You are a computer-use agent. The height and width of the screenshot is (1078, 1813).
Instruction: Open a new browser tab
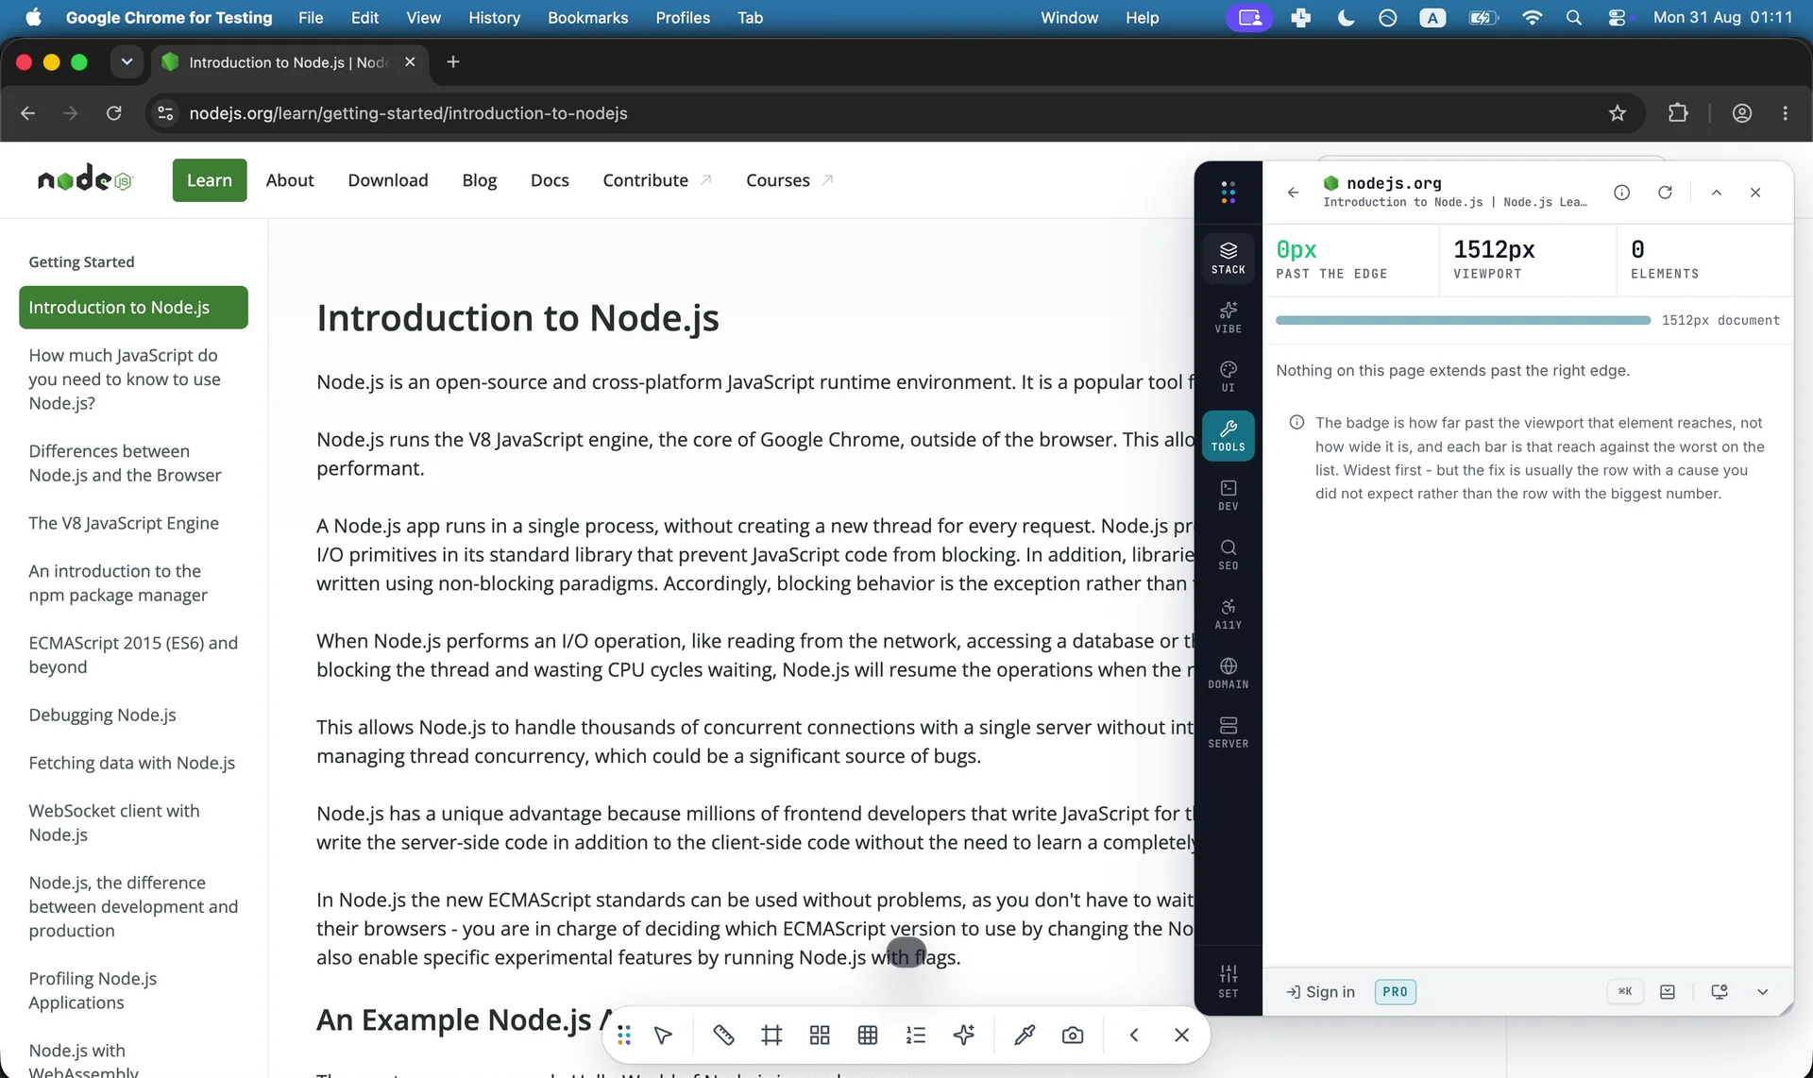453,62
